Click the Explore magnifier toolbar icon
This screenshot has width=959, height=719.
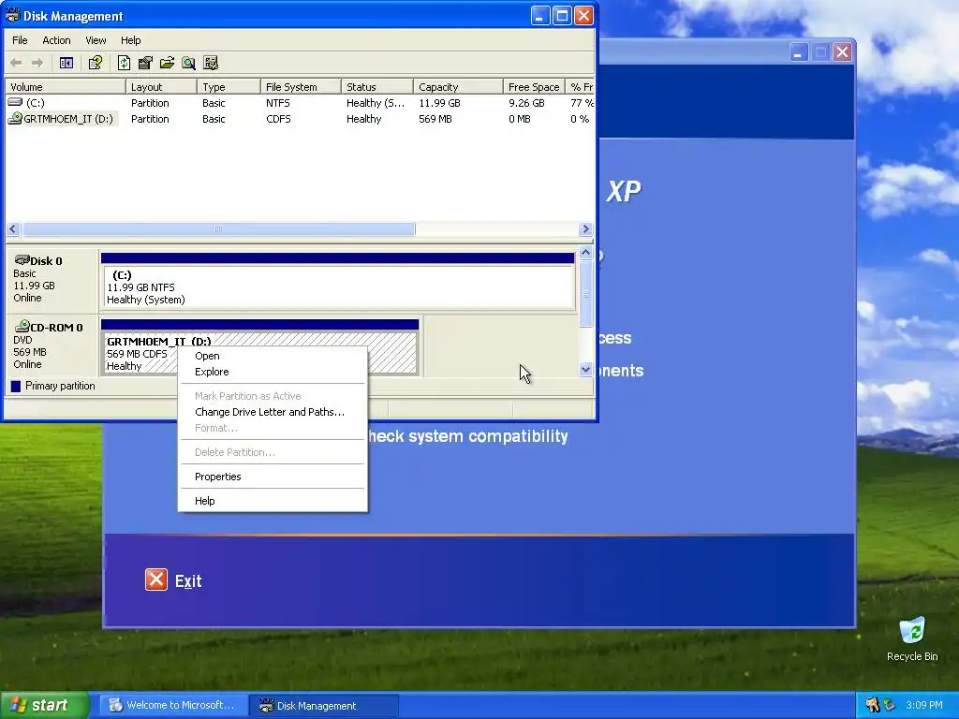[x=188, y=63]
